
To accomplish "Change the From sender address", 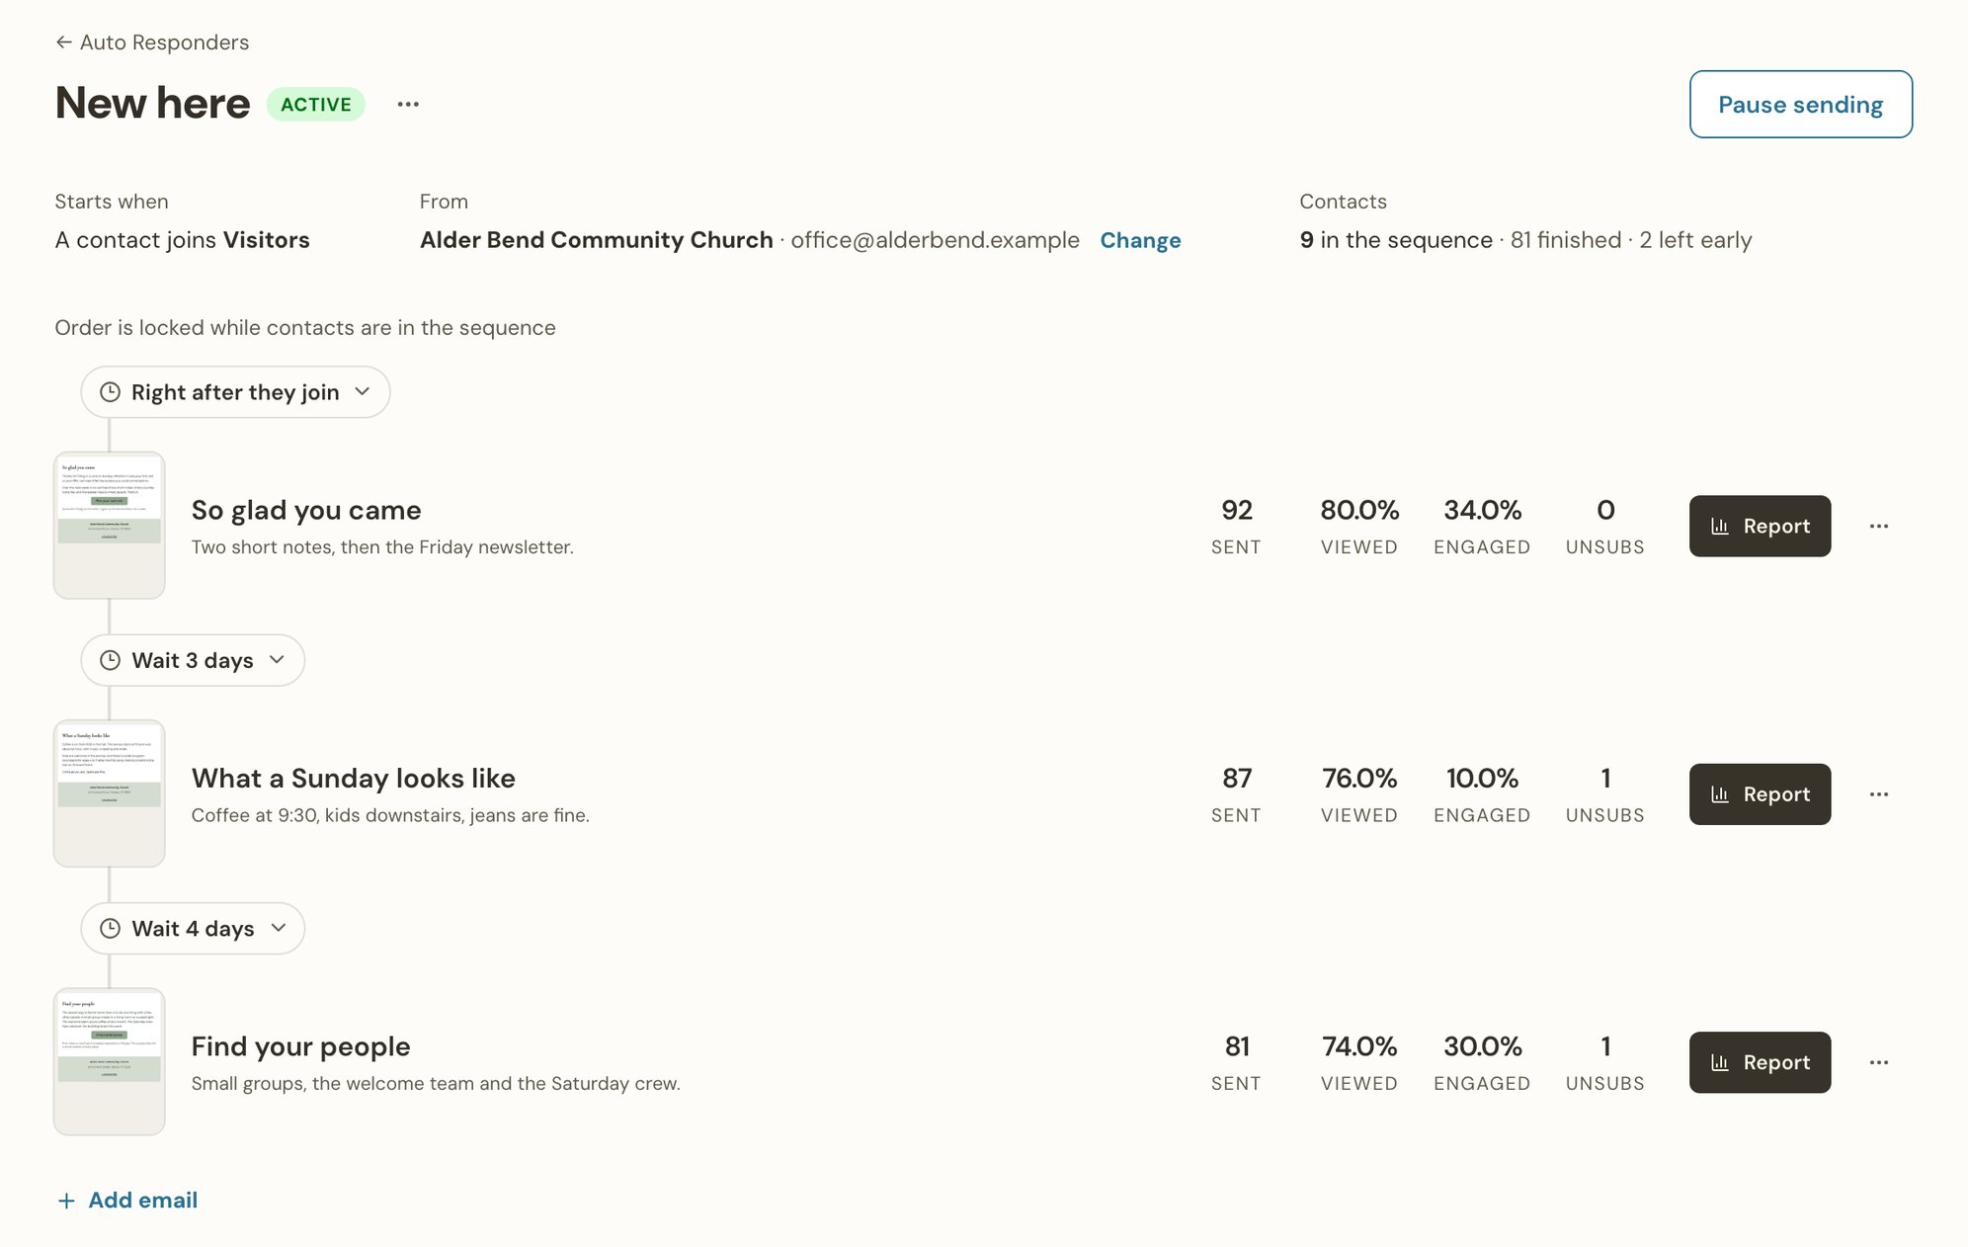I will tap(1140, 240).
